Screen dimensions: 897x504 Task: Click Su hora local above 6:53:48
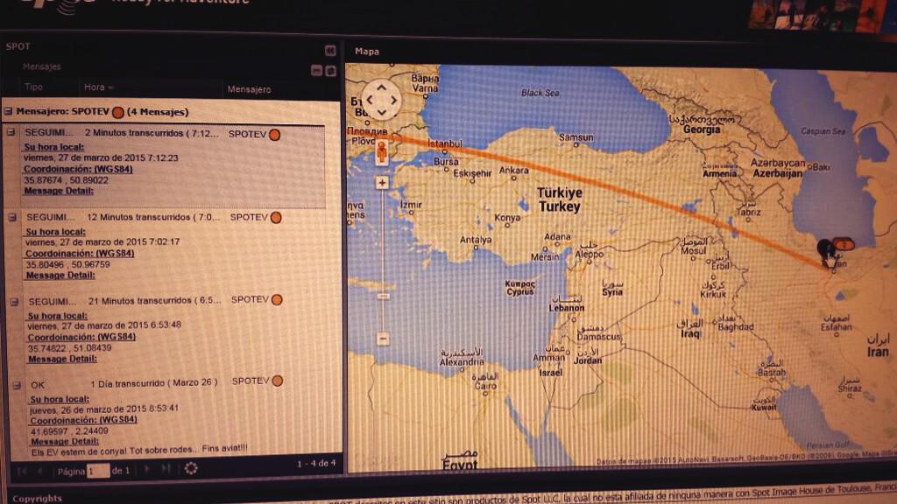58,316
